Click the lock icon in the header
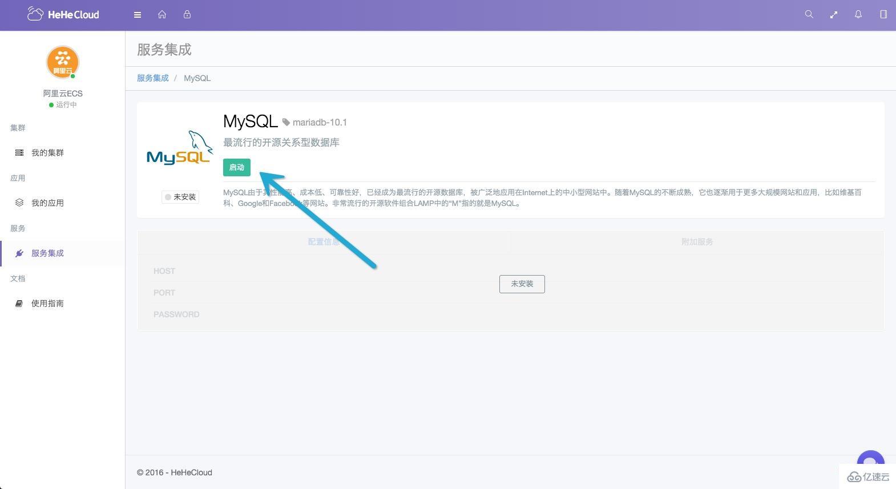 (187, 15)
